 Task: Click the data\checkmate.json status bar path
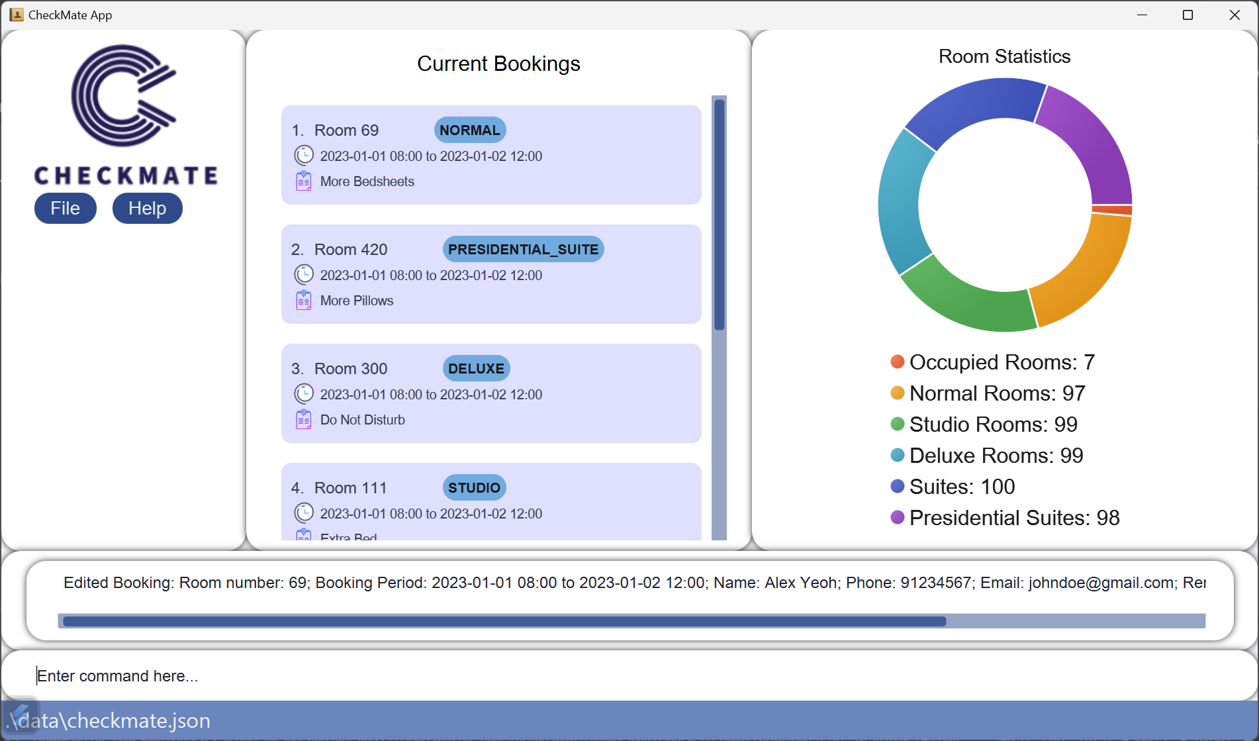click(x=108, y=720)
